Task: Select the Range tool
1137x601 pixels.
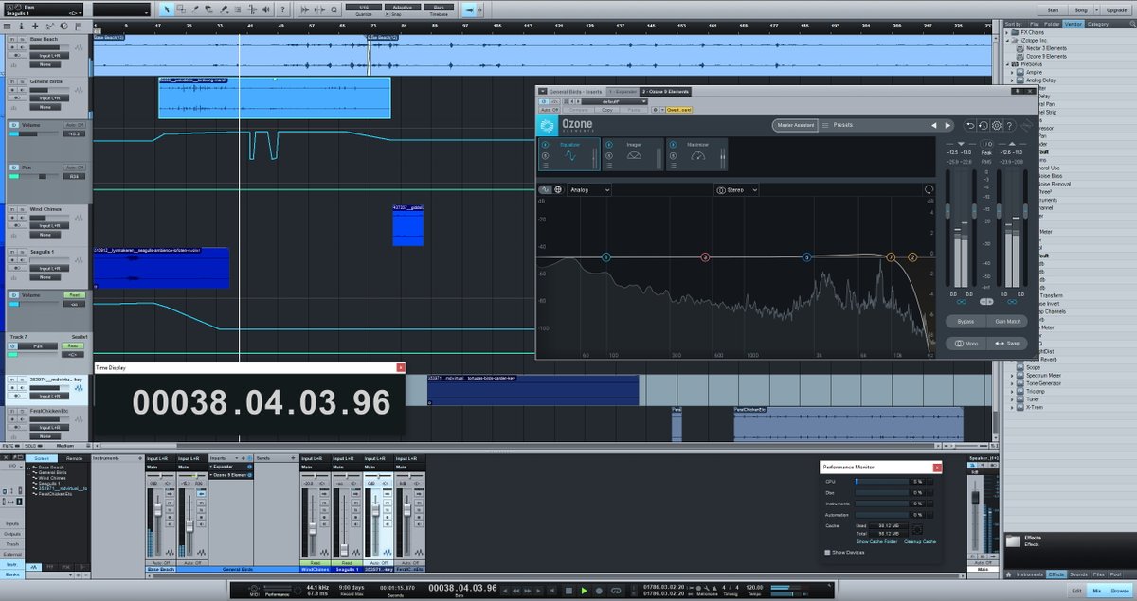Action: pos(181,9)
